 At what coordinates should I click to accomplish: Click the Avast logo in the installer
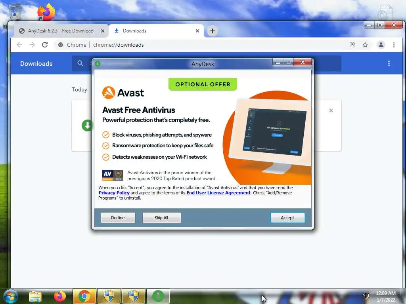tap(123, 93)
